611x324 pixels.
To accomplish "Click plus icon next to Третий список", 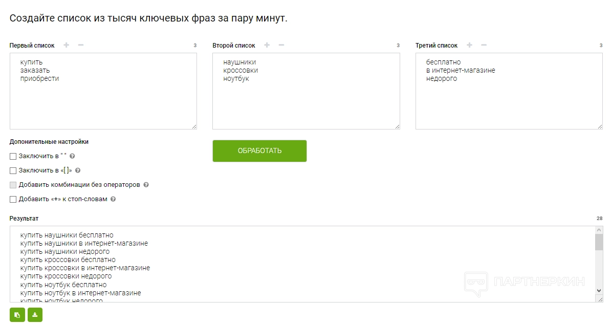I will 470,46.
